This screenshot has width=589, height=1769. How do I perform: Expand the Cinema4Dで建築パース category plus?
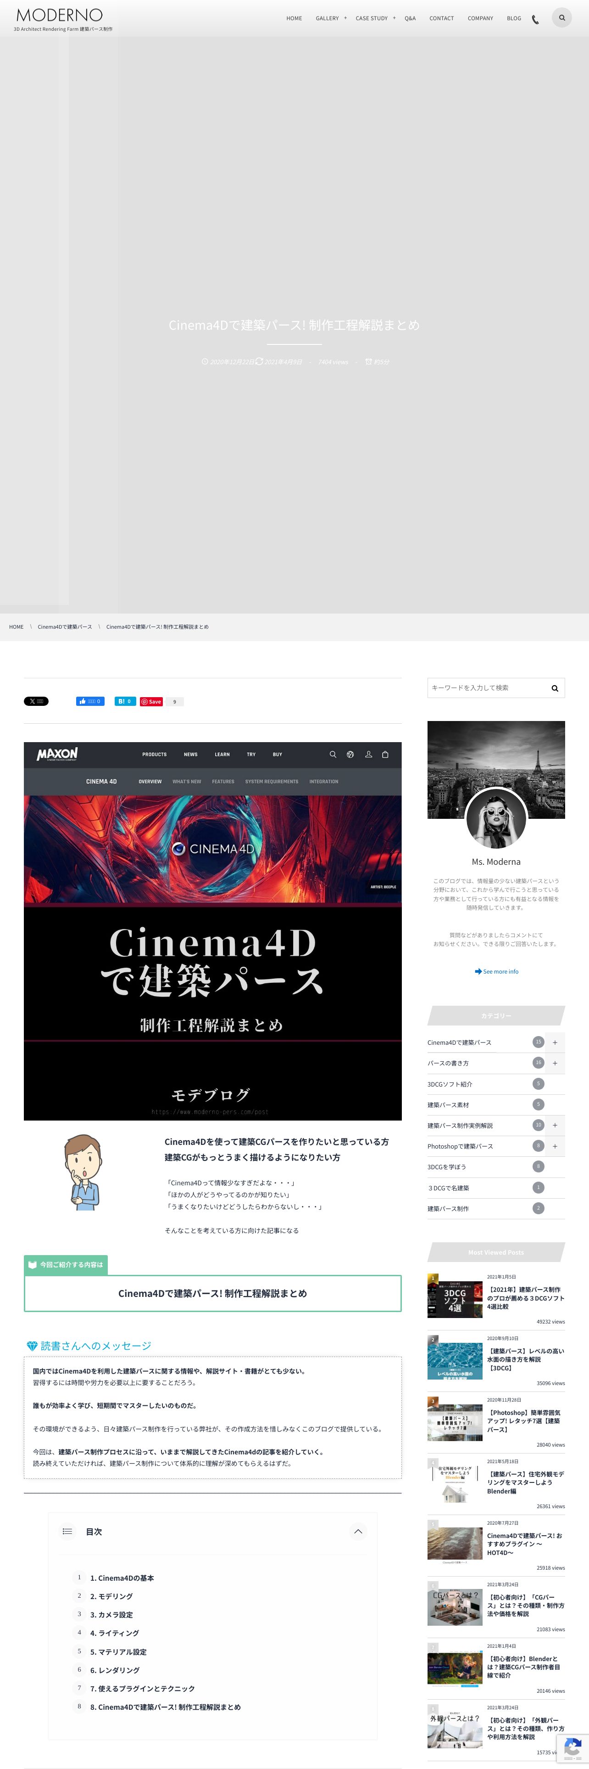pos(555,1042)
